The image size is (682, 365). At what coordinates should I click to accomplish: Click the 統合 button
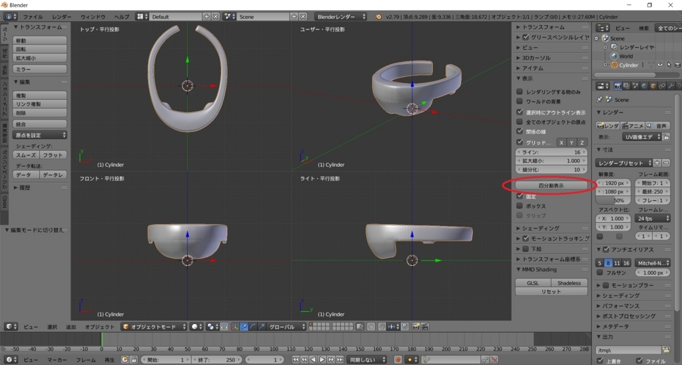(39, 124)
